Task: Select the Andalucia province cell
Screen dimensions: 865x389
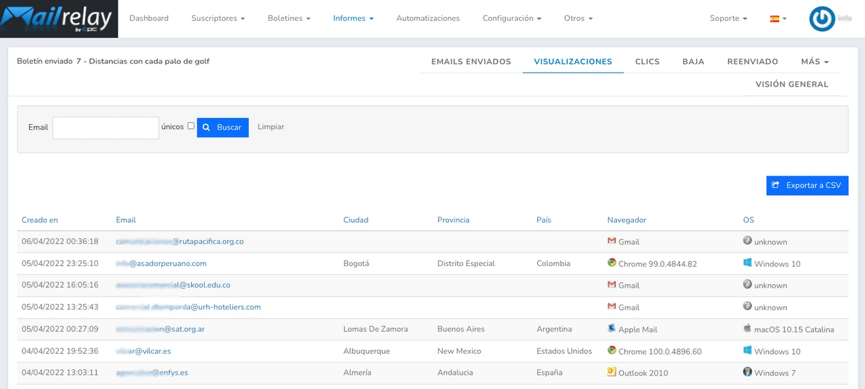Action: [x=455, y=373]
